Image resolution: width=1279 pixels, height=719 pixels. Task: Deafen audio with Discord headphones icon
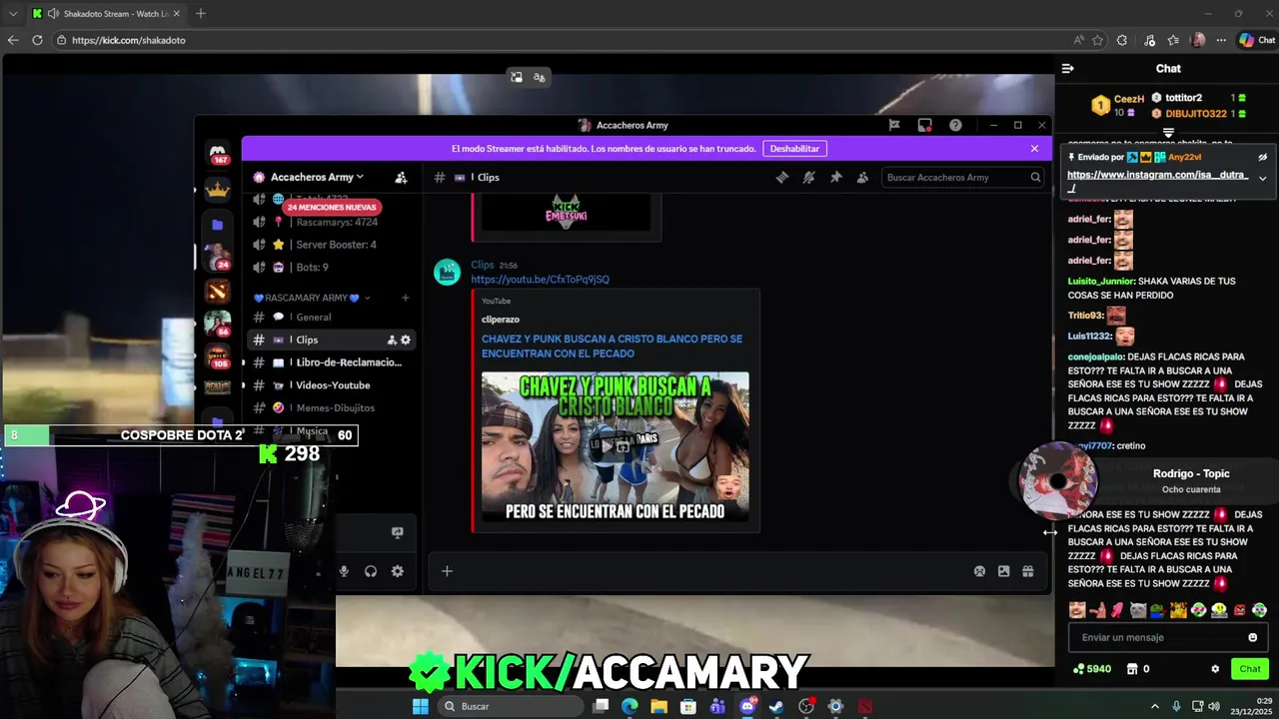tap(371, 571)
